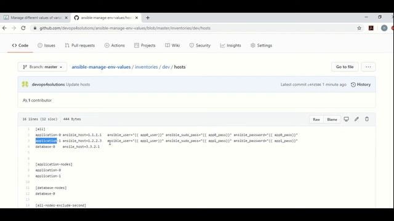Open the three-dot more options menu
This screenshot has height=221, width=394.
(x=368, y=67)
